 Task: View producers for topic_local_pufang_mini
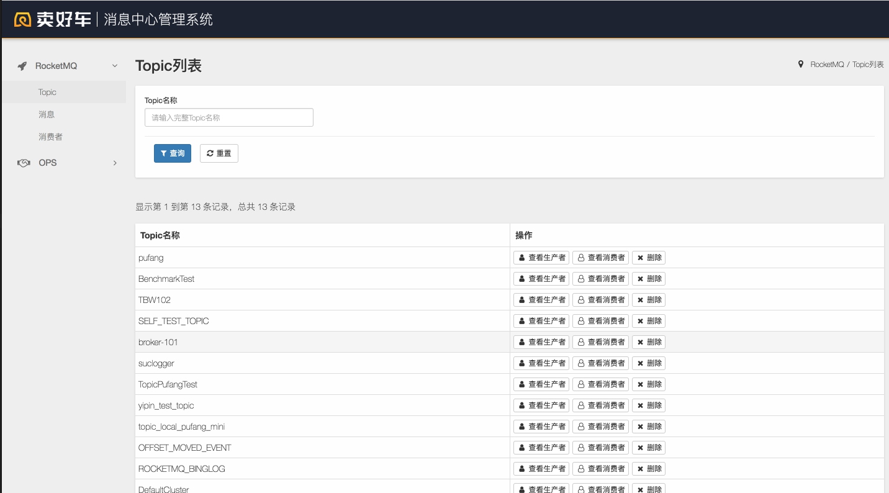pyautogui.click(x=541, y=427)
